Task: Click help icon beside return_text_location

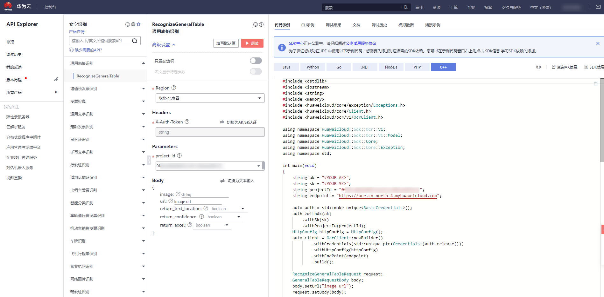Action: (206, 208)
